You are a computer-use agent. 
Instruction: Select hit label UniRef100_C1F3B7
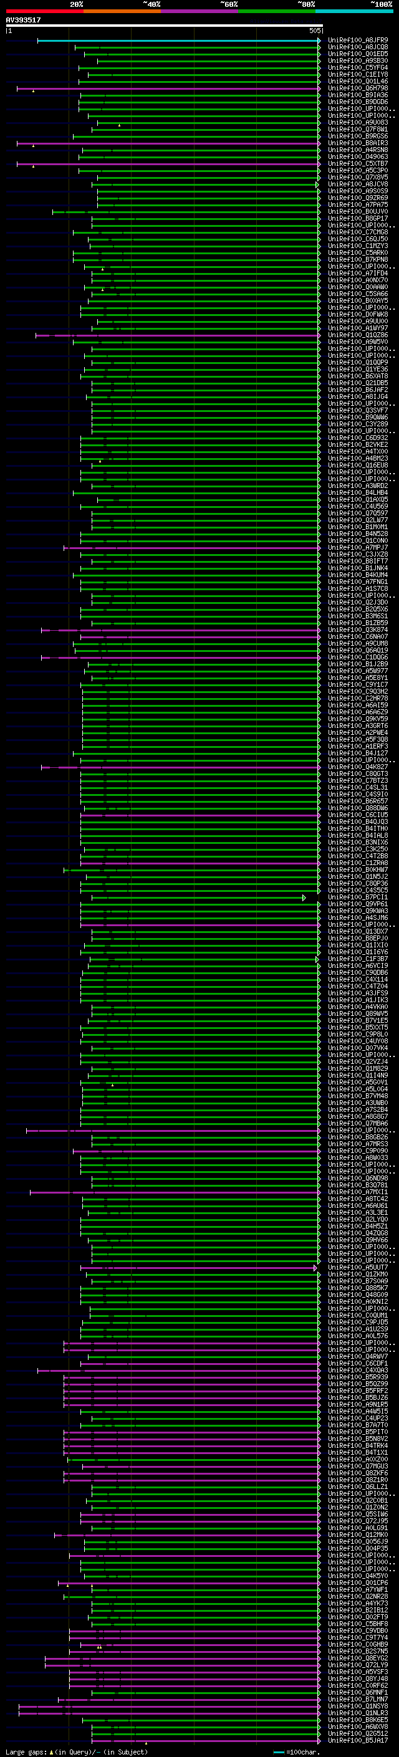point(358,959)
